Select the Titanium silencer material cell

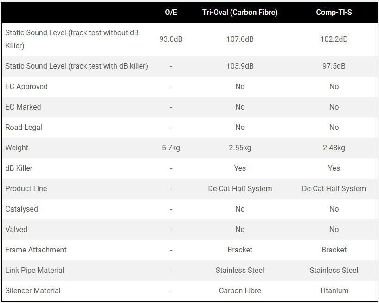[x=334, y=290]
